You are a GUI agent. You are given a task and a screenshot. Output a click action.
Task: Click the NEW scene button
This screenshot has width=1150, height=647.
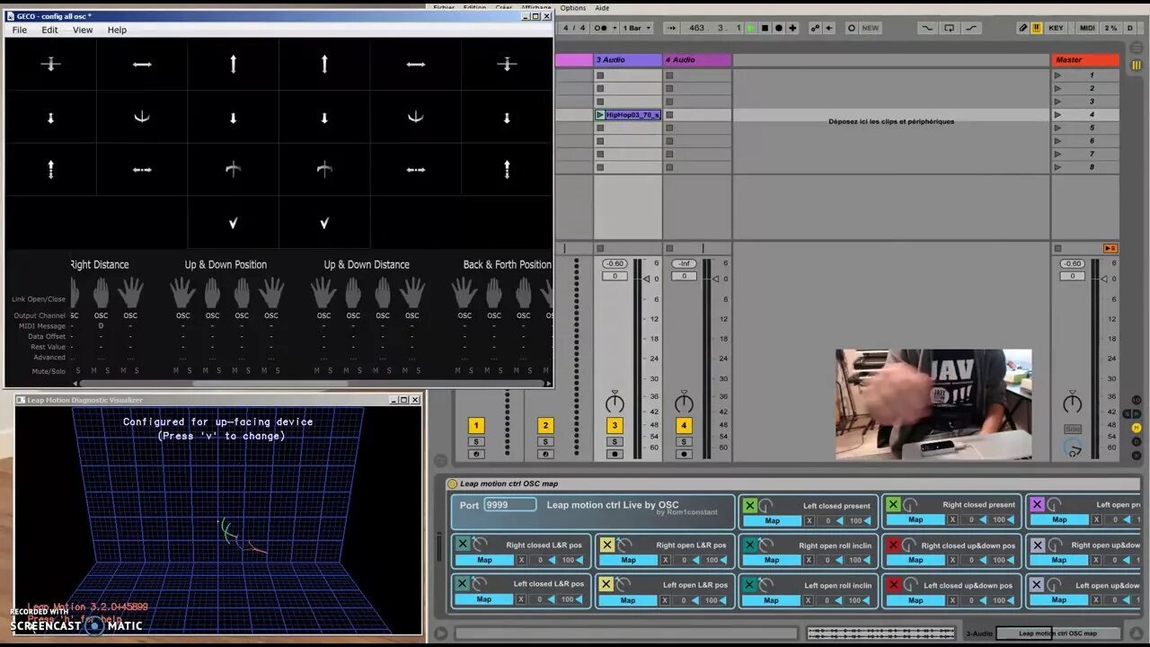click(871, 28)
